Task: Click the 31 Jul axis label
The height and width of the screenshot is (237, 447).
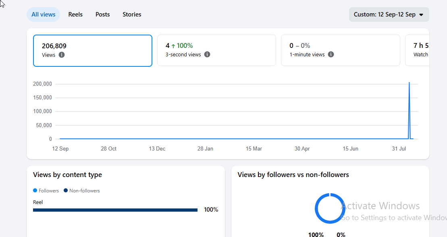Action: pos(399,148)
